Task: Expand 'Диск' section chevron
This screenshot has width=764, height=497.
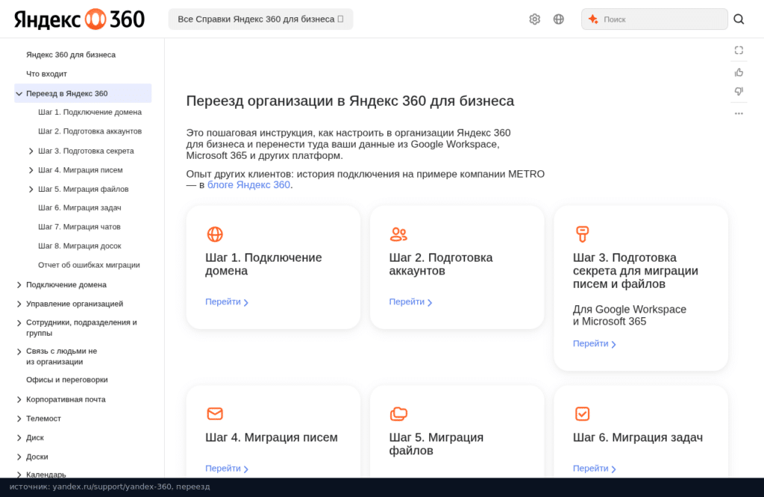Action: [x=19, y=437]
